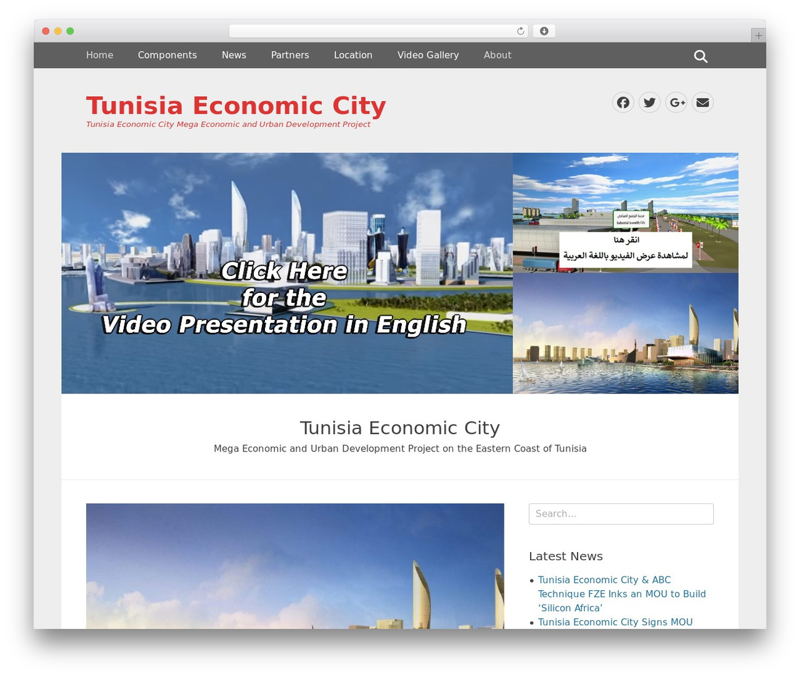The image size is (800, 677).
Task: Open the Components menu item
Action: tap(167, 55)
